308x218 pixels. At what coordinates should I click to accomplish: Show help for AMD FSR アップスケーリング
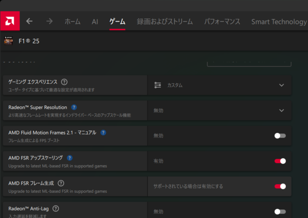pyautogui.click(x=69, y=158)
